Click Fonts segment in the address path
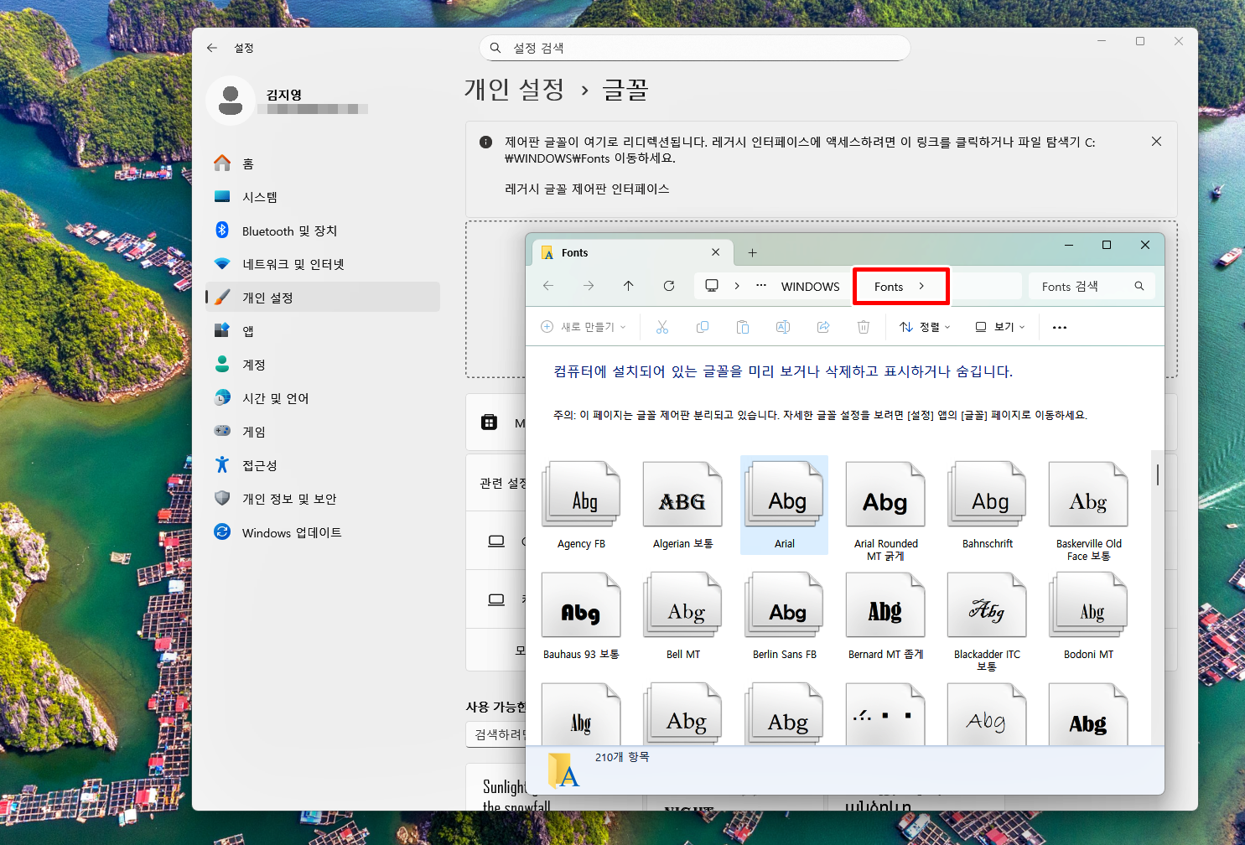 pyautogui.click(x=889, y=287)
